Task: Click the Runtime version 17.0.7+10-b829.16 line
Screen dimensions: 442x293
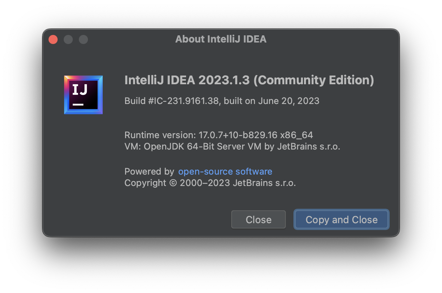Action: 219,135
